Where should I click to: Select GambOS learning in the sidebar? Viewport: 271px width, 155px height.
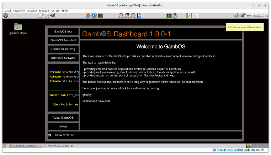click(x=63, y=49)
